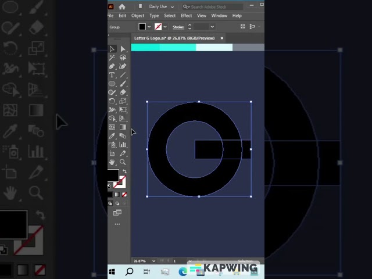Viewport: 372px width, 279px height.
Task: Open the Help menu
Action: click(x=237, y=16)
